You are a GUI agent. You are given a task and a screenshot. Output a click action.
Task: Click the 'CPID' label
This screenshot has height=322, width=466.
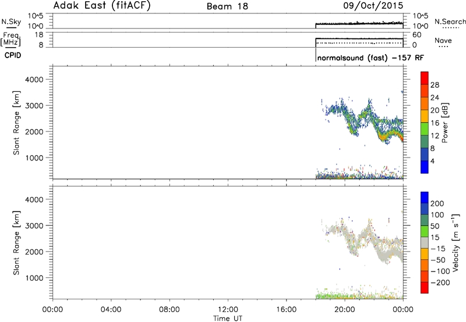13,55
